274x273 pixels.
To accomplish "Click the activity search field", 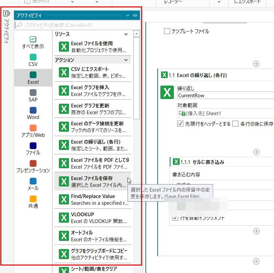I will tap(77, 25).
